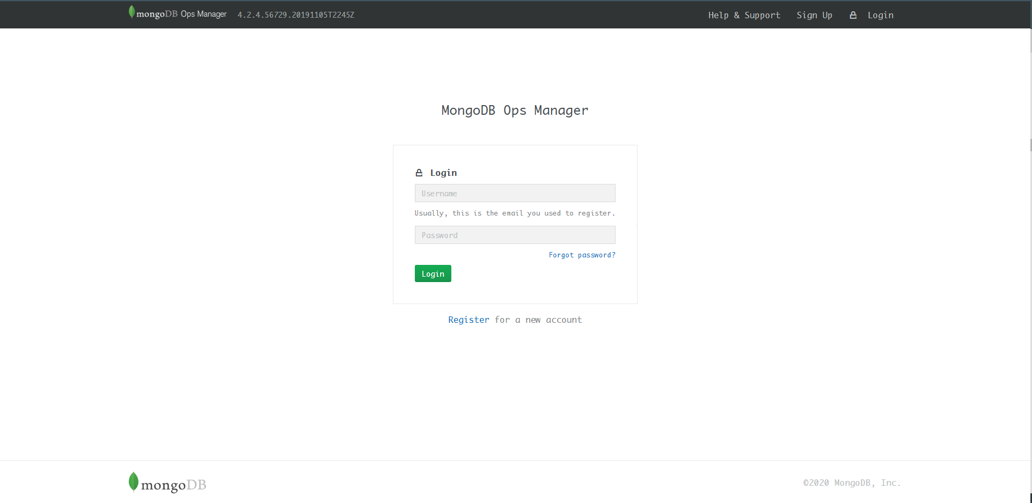Open the Register link for new account

(469, 320)
